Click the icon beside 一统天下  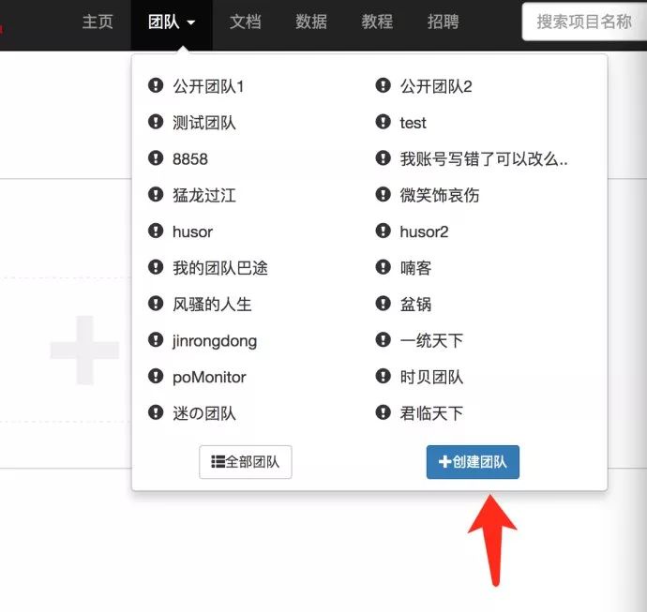383,340
